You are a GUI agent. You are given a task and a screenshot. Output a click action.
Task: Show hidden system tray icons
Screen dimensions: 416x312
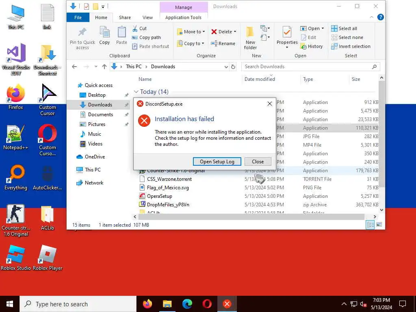coord(344,304)
